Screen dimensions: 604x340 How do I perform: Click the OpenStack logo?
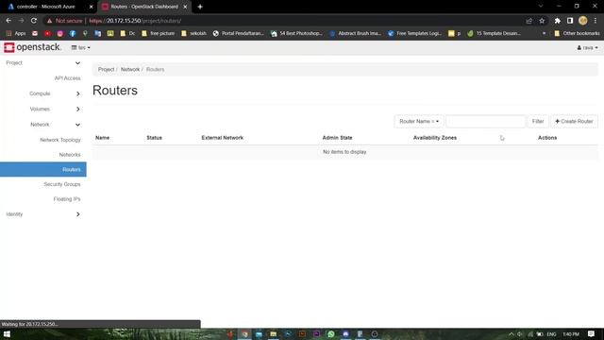click(32, 47)
